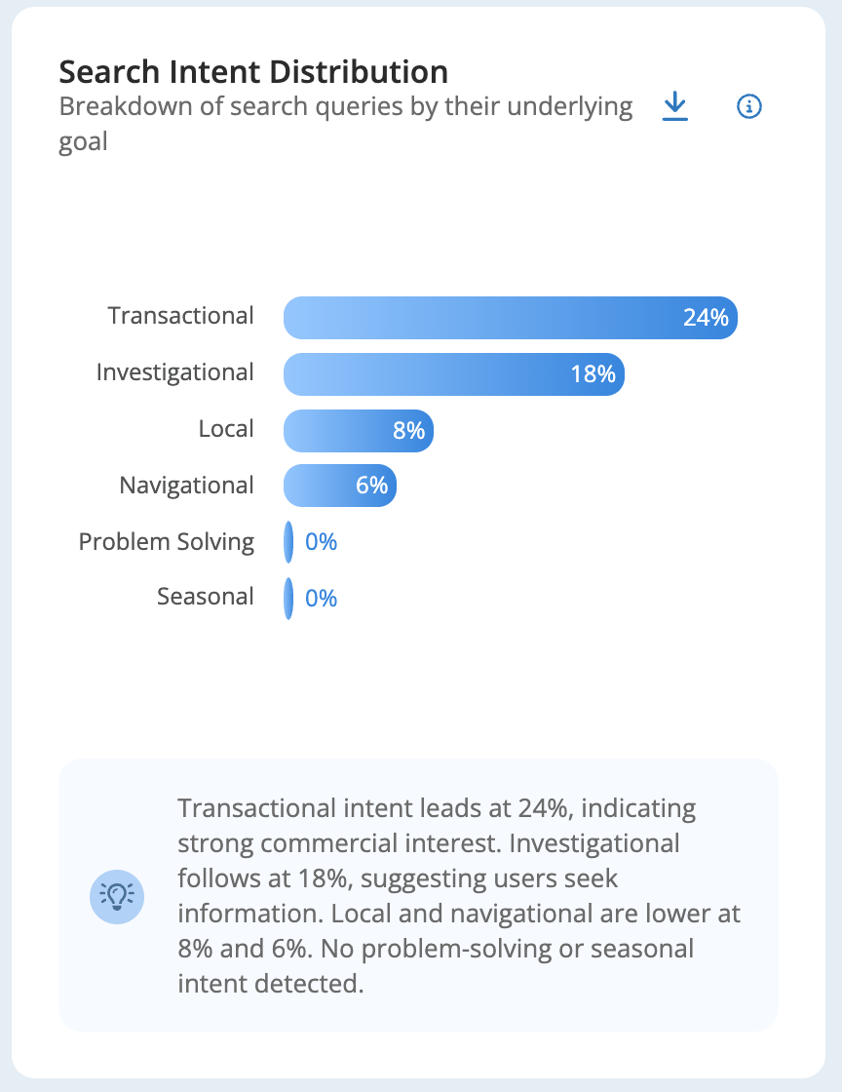Click the download chart icon

click(x=675, y=106)
